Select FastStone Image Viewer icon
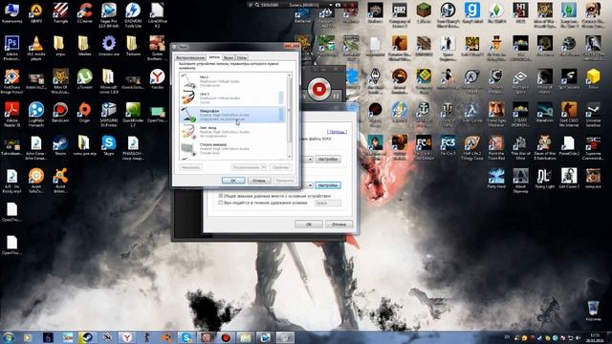This screenshot has width=612, height=344. click(11, 81)
